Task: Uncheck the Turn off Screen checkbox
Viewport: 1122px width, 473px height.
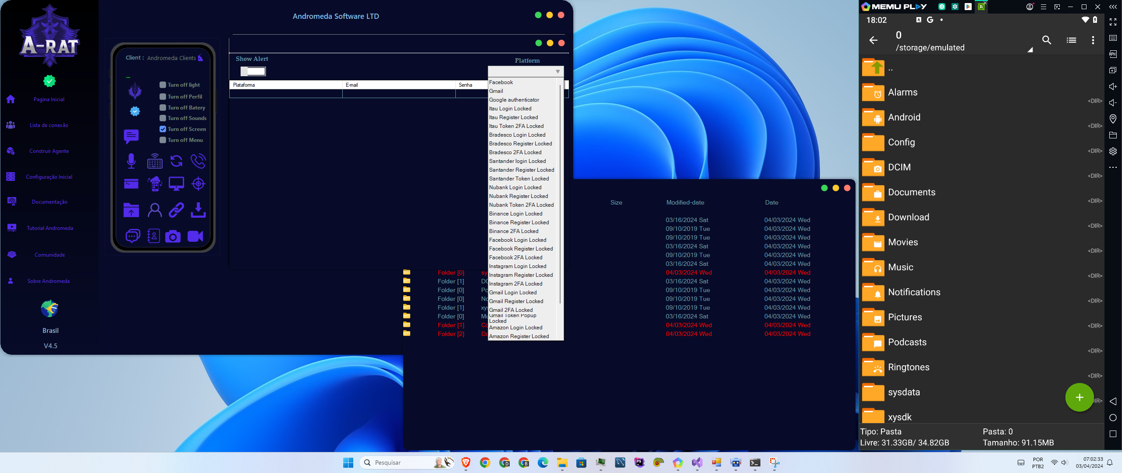Action: 163,129
